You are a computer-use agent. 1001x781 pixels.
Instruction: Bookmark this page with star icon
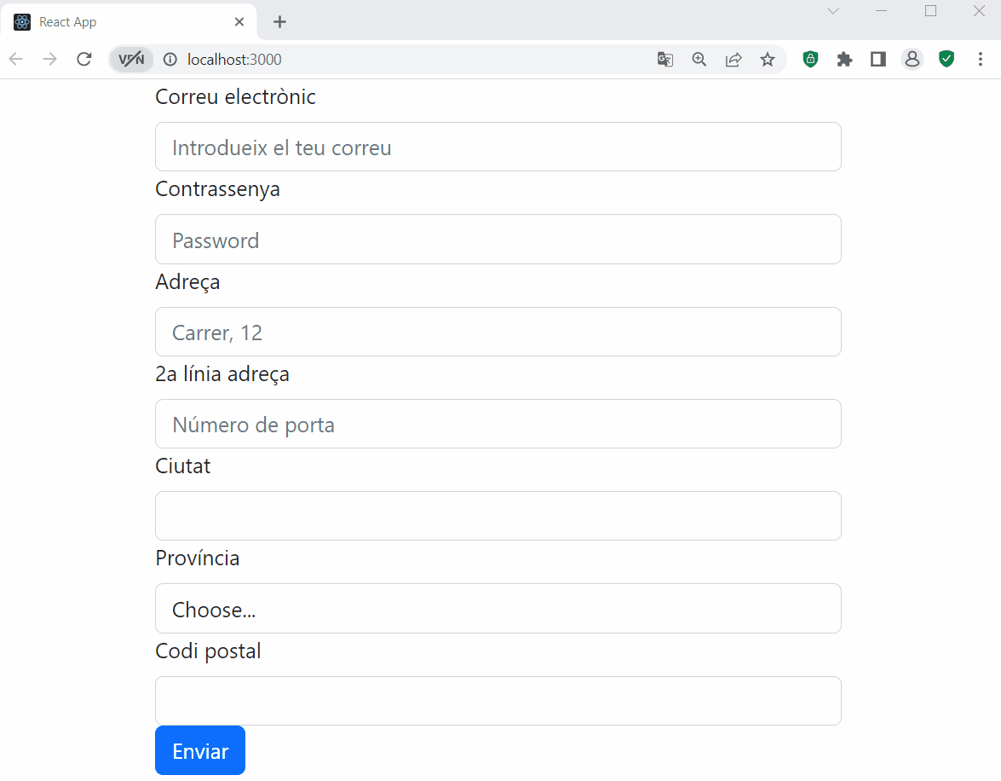(768, 60)
